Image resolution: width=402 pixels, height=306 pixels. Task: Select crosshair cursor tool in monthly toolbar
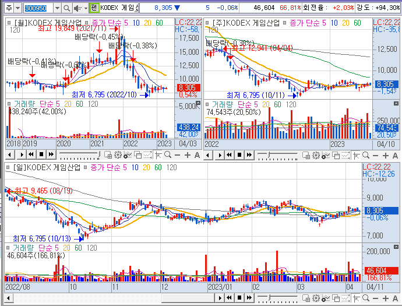(158, 155)
